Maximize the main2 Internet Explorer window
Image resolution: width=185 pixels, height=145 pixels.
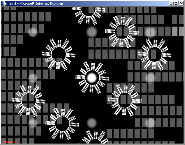pyautogui.click(x=176, y=3)
